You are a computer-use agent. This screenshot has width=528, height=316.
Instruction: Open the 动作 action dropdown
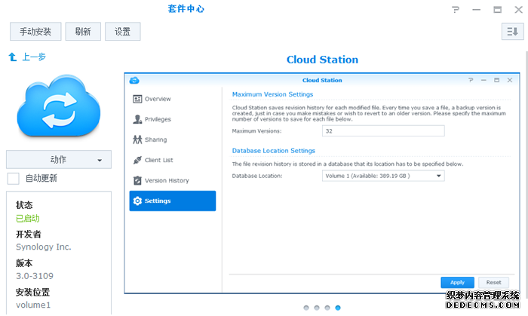click(x=59, y=160)
